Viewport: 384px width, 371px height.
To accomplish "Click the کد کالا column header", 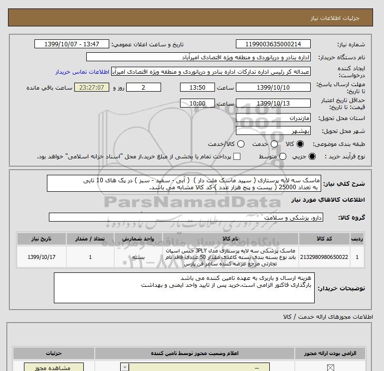I will [x=324, y=239].
